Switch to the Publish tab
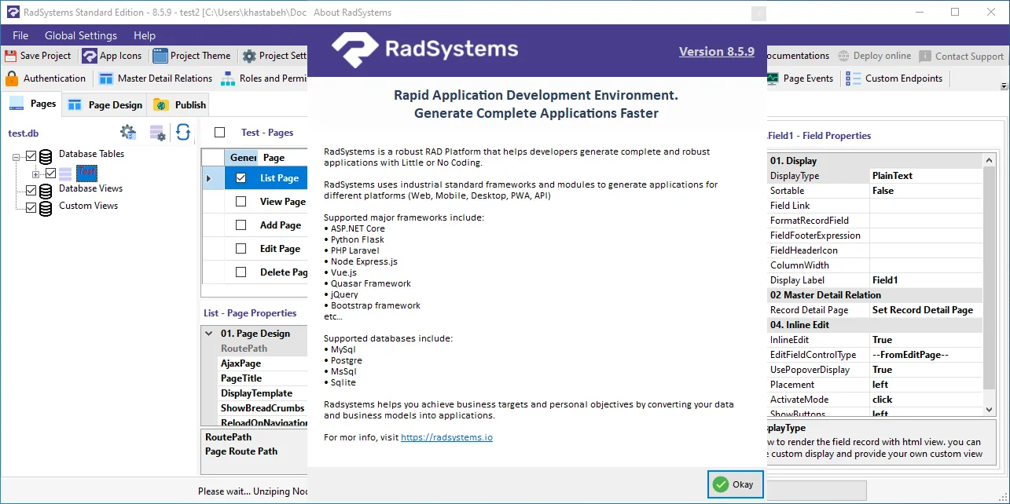The image size is (1010, 504). 180,104
